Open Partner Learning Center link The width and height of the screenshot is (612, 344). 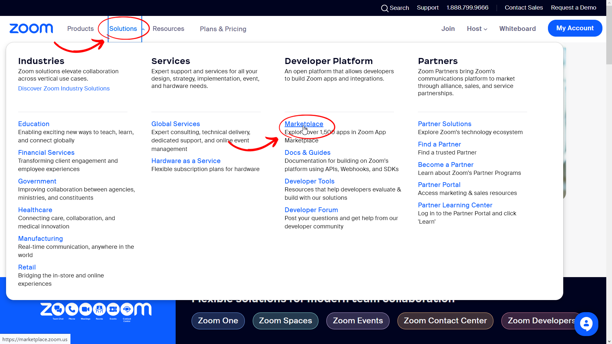455,205
